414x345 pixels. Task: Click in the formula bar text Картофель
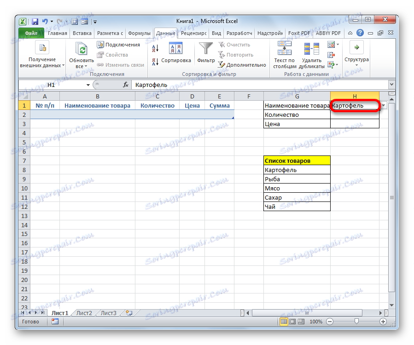click(x=152, y=85)
